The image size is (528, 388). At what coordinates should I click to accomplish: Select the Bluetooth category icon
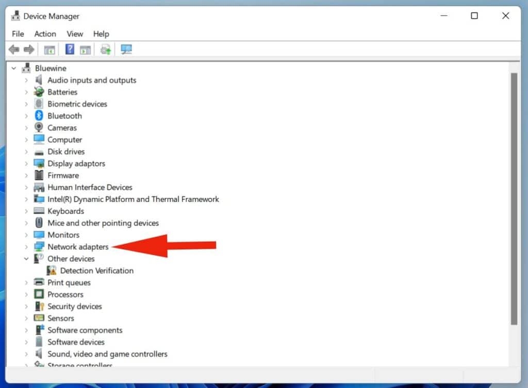39,116
